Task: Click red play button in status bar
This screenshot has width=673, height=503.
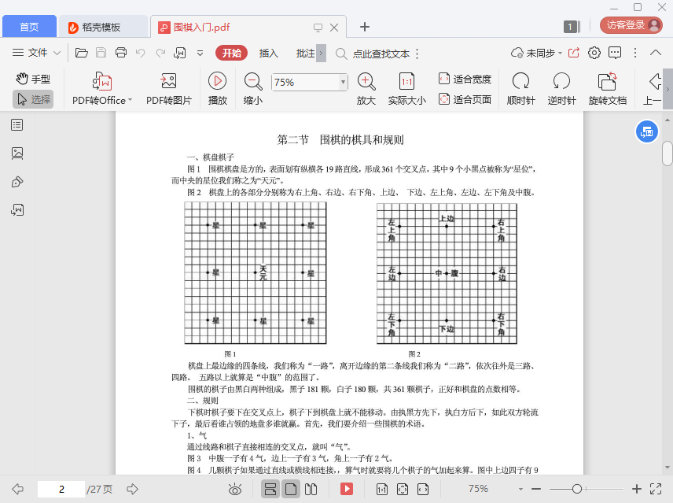Action: coord(347,489)
